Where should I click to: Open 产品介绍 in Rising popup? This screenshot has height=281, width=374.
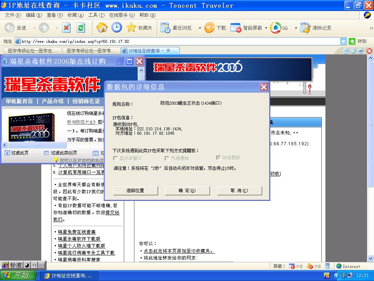tap(53, 101)
